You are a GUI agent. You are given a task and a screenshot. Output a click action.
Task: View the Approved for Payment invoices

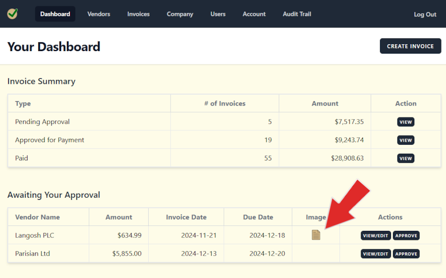(405, 140)
